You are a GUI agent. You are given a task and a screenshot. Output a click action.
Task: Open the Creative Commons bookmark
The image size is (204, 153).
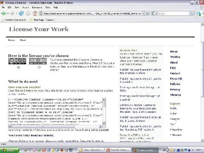point(14,20)
